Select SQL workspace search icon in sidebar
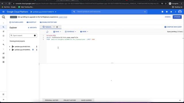Image resolution: width=184 pixels, height=103 pixels. click(x=3, y=27)
